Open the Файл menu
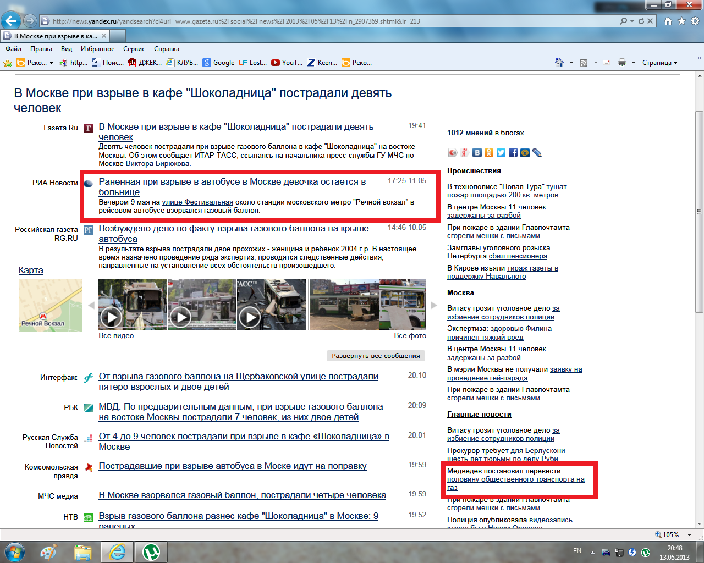 click(x=14, y=49)
